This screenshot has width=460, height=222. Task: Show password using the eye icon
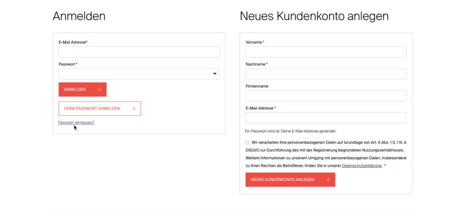(x=215, y=74)
